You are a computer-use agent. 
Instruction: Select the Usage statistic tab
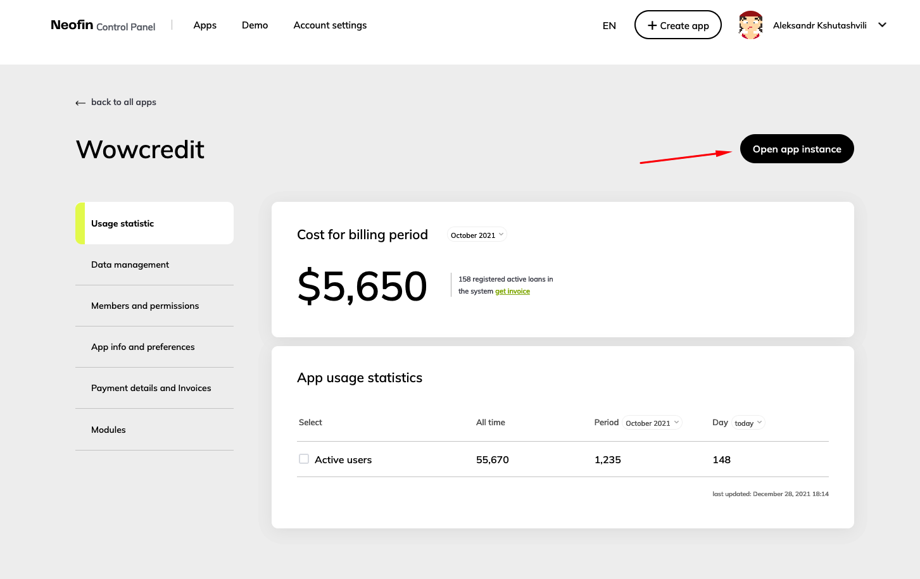click(x=154, y=223)
